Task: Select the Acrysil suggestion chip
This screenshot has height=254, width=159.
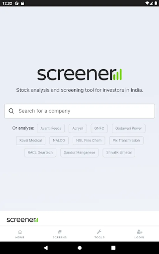Action: (x=78, y=128)
